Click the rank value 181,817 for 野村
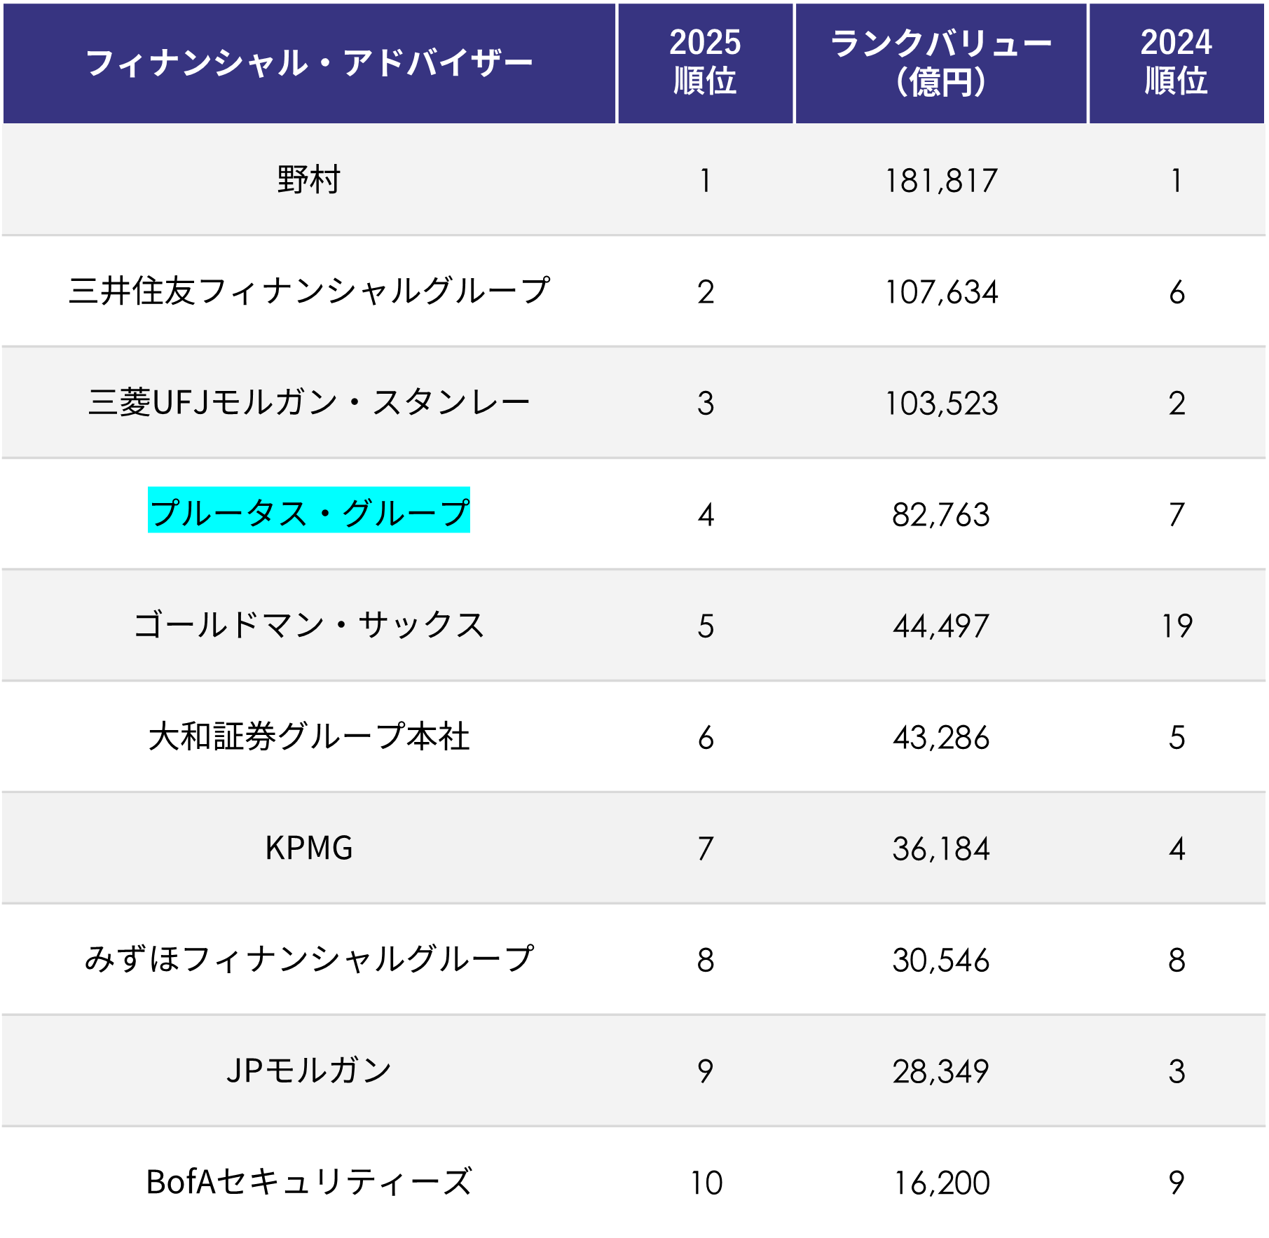 940,181
